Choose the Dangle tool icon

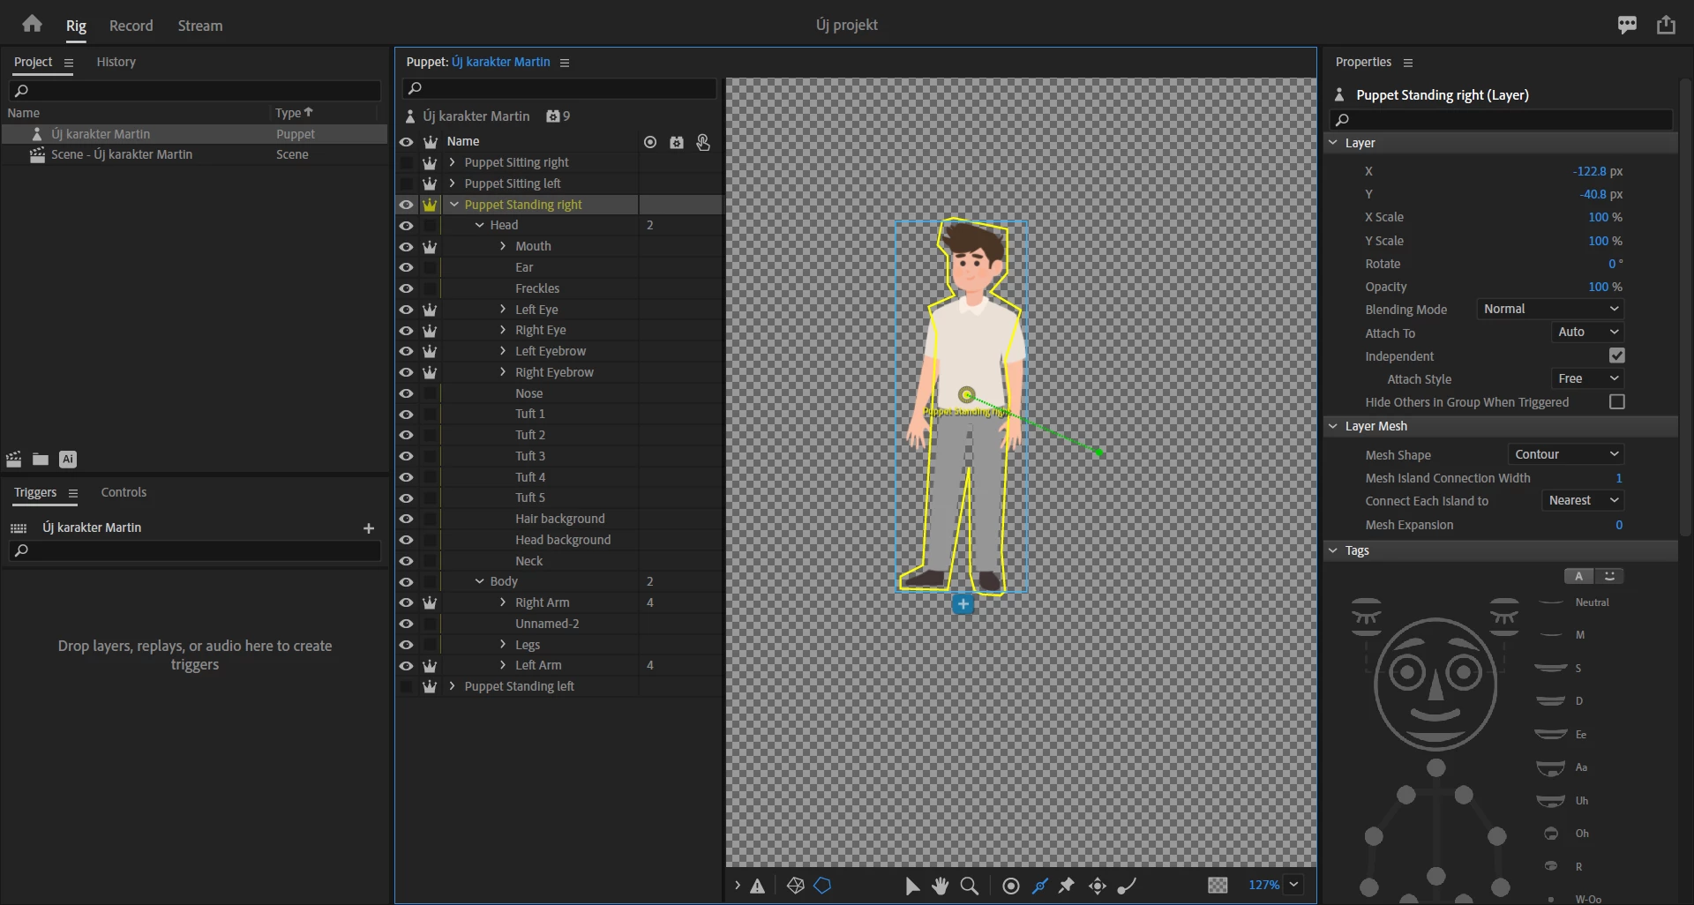click(x=1127, y=886)
